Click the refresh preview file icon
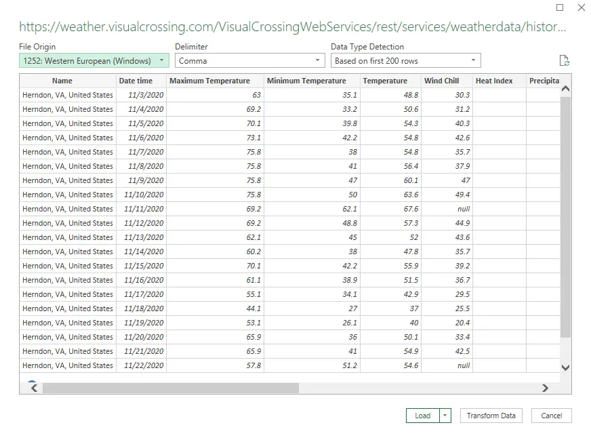This screenshot has height=442, width=591. pos(564,61)
